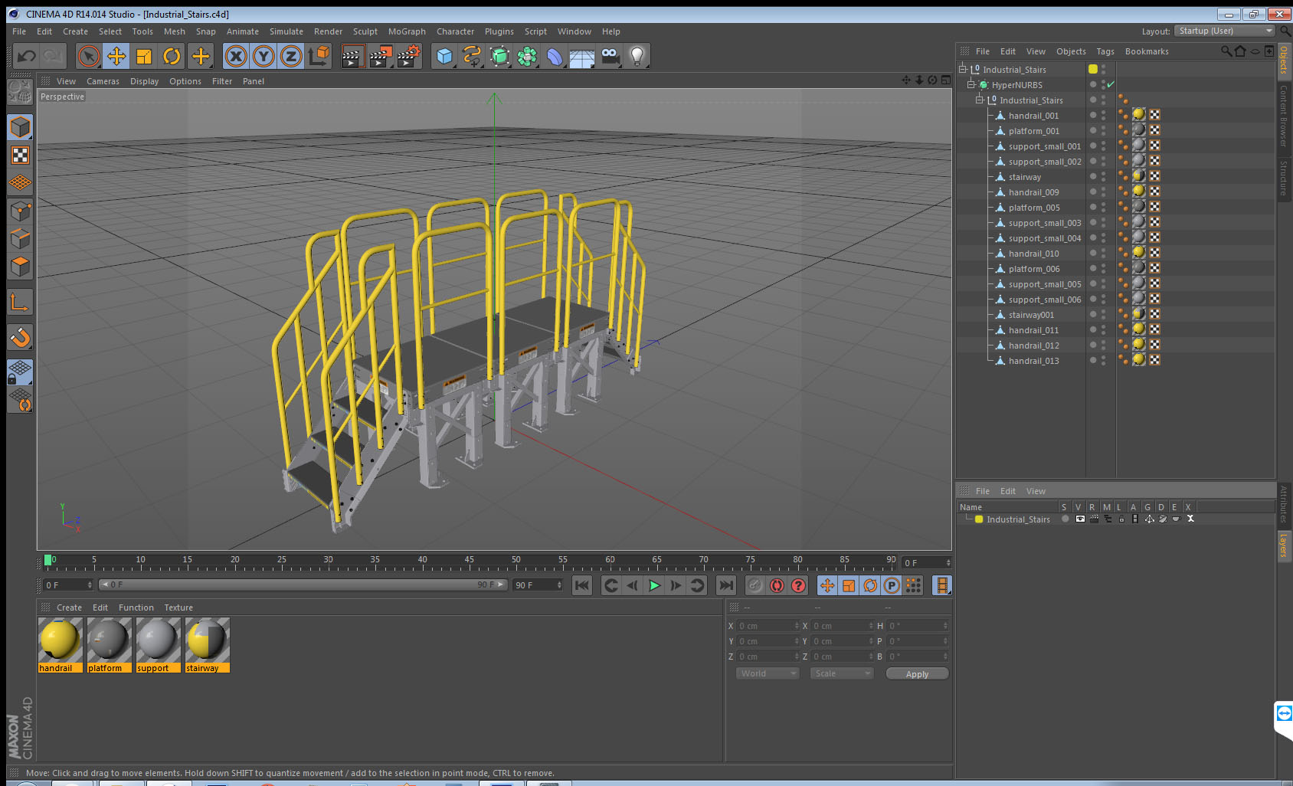This screenshot has width=1293, height=786.
Task: Click frame 45 on the timeline ruler
Action: click(x=469, y=562)
